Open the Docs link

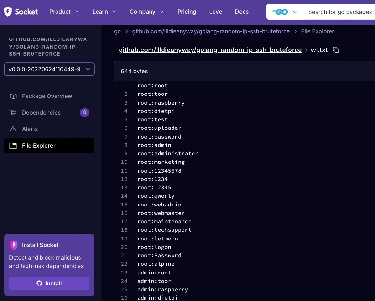[242, 12]
